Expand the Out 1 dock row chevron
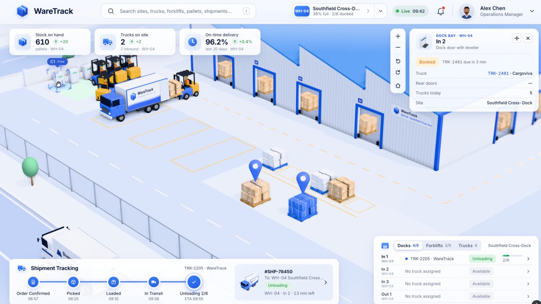The height and width of the screenshot is (304, 541). pyautogui.click(x=528, y=296)
